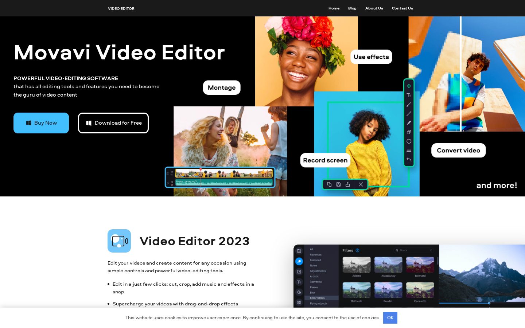Click the copy icon in capture bar
The height and width of the screenshot is (328, 525).
(329, 184)
